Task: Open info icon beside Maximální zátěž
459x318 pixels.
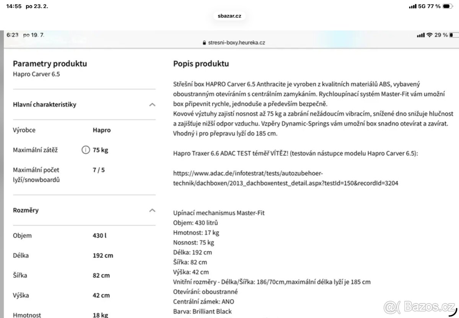Action: point(86,150)
